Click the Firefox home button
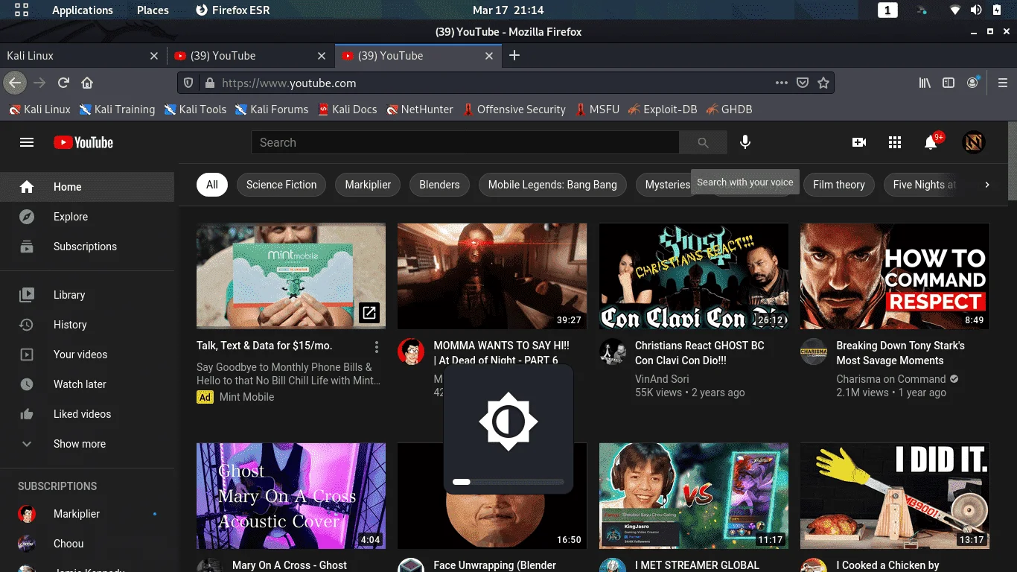1017x572 pixels. click(87, 83)
